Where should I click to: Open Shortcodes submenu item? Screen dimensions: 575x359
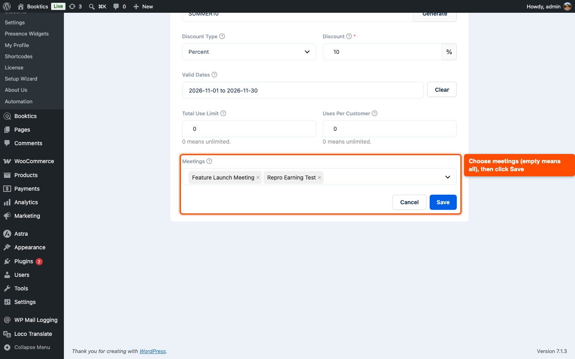pyautogui.click(x=19, y=56)
